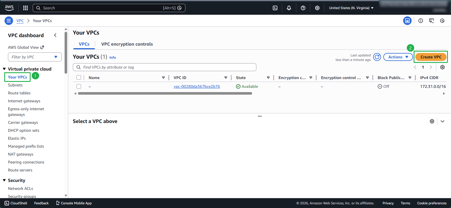Open Network ACLs in the sidebar

(x=20, y=188)
